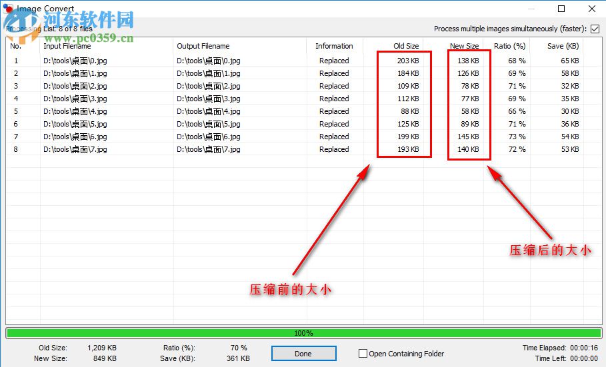Click ratio 73 % in row 7

(x=517, y=137)
